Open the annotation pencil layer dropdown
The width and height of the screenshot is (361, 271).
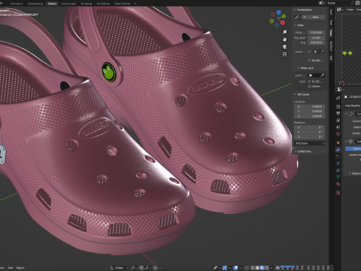point(297,17)
